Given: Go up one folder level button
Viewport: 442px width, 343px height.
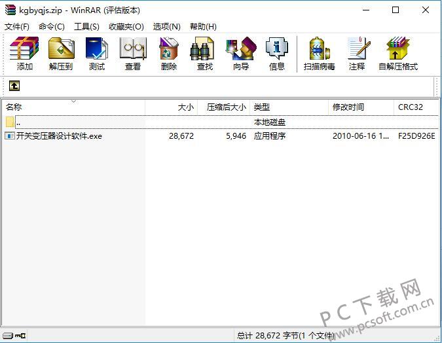Looking at the screenshot, I should [14, 85].
